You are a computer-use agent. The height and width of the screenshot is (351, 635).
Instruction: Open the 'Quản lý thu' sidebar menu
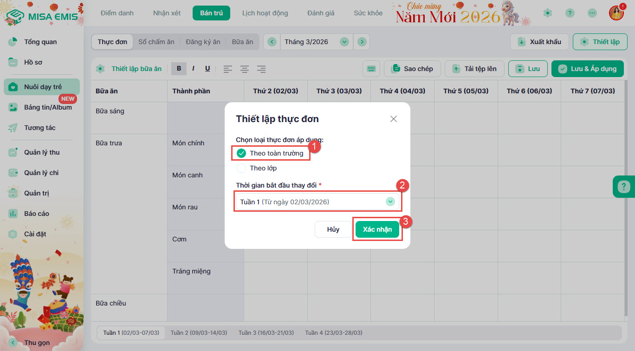(42, 152)
